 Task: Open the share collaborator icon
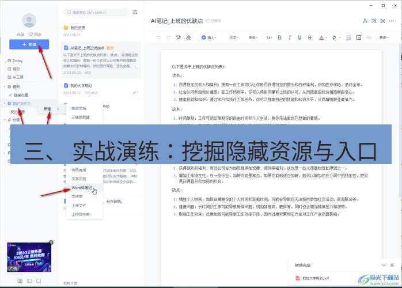pyautogui.click(x=365, y=21)
